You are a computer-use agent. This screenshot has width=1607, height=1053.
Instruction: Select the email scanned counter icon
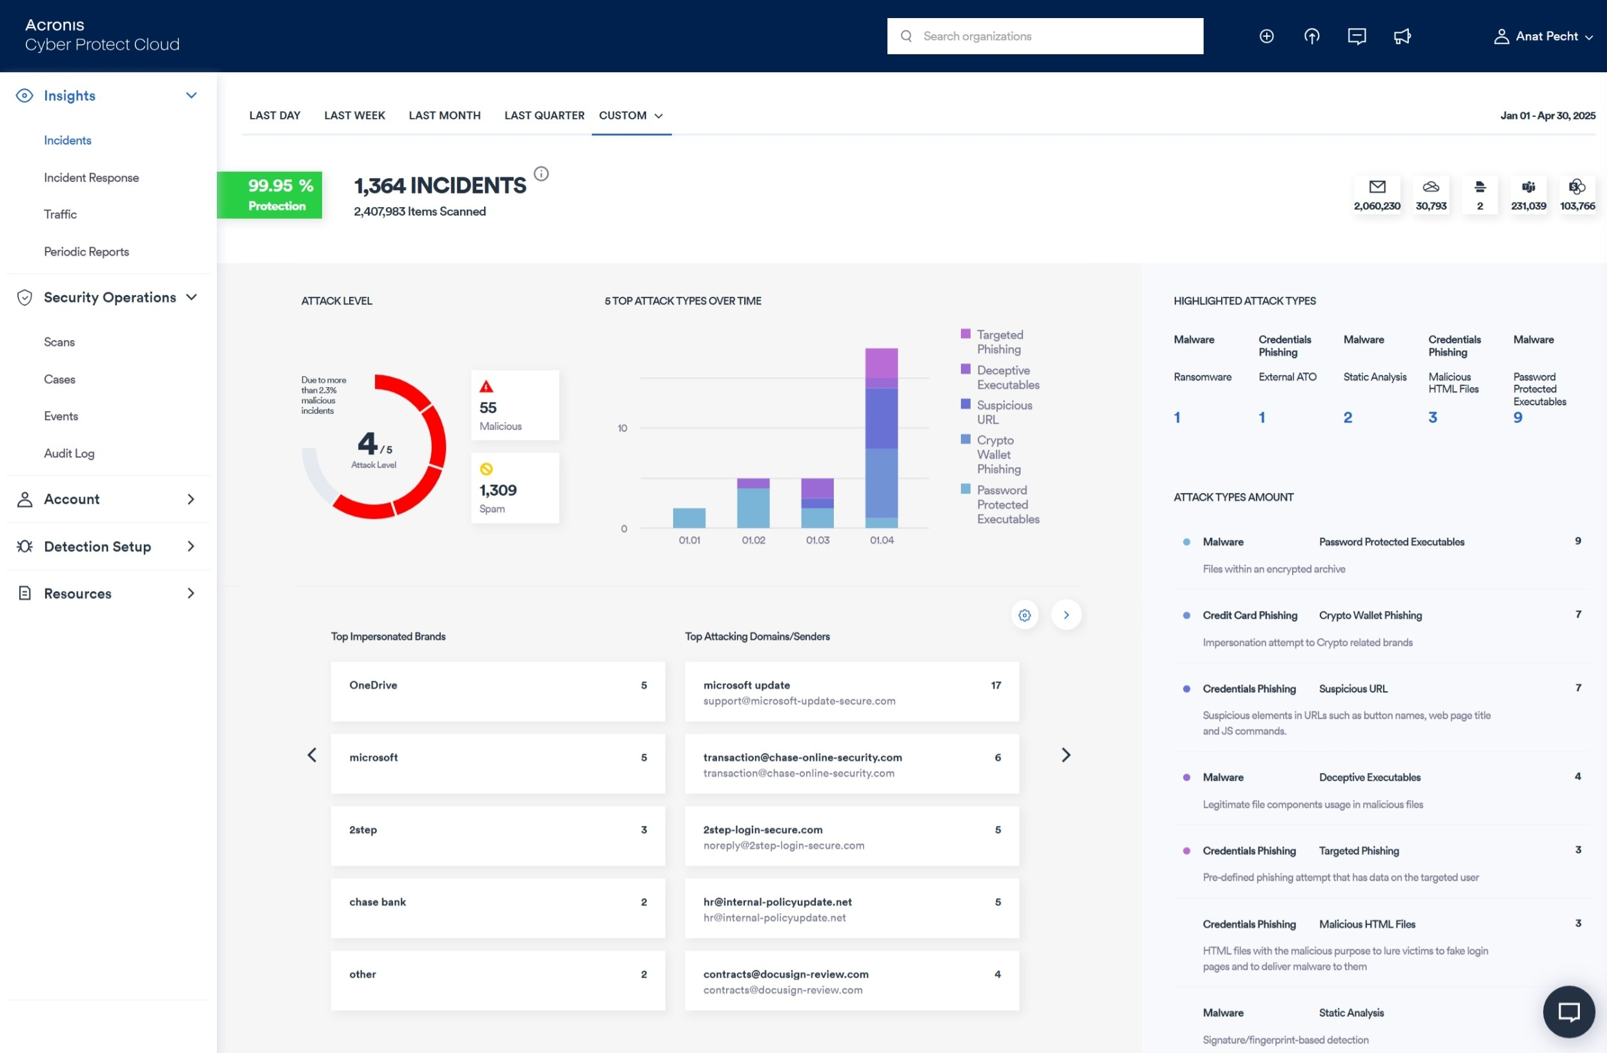coord(1377,186)
